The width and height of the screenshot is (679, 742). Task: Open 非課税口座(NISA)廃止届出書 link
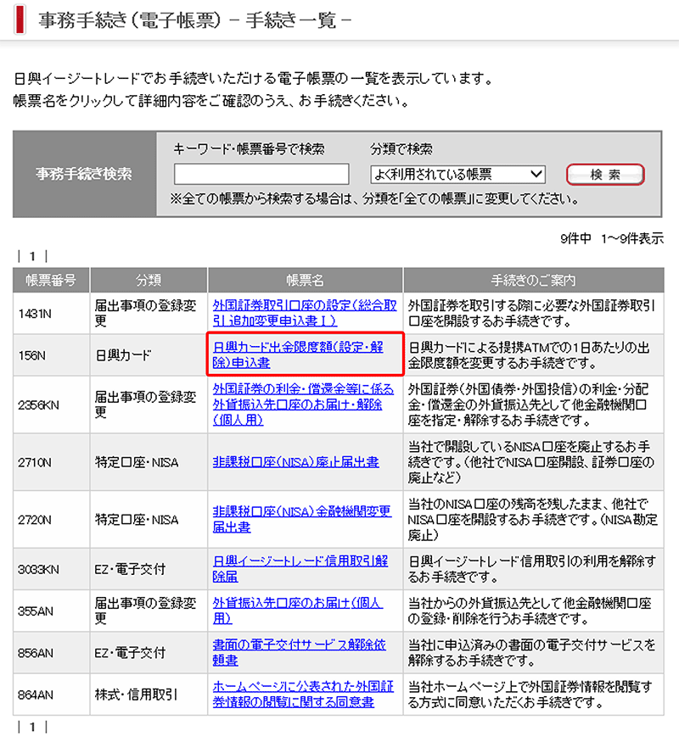[x=295, y=462]
